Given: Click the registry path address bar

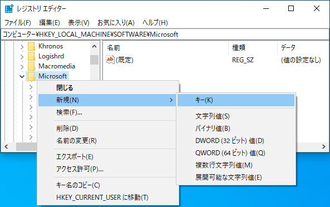Looking at the screenshot, I should (x=165, y=34).
